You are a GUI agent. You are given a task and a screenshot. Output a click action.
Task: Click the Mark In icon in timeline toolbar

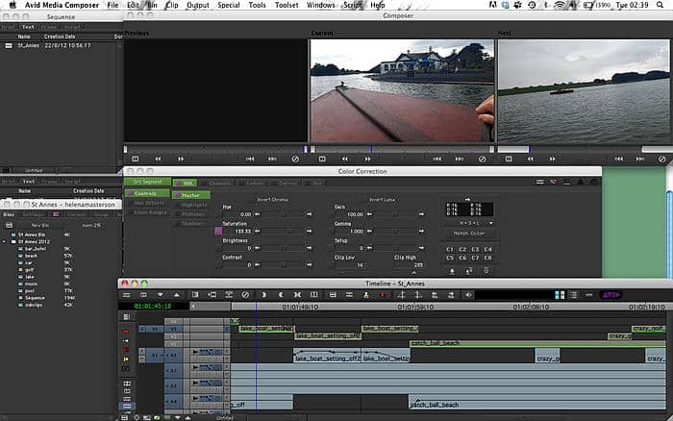pos(263,295)
